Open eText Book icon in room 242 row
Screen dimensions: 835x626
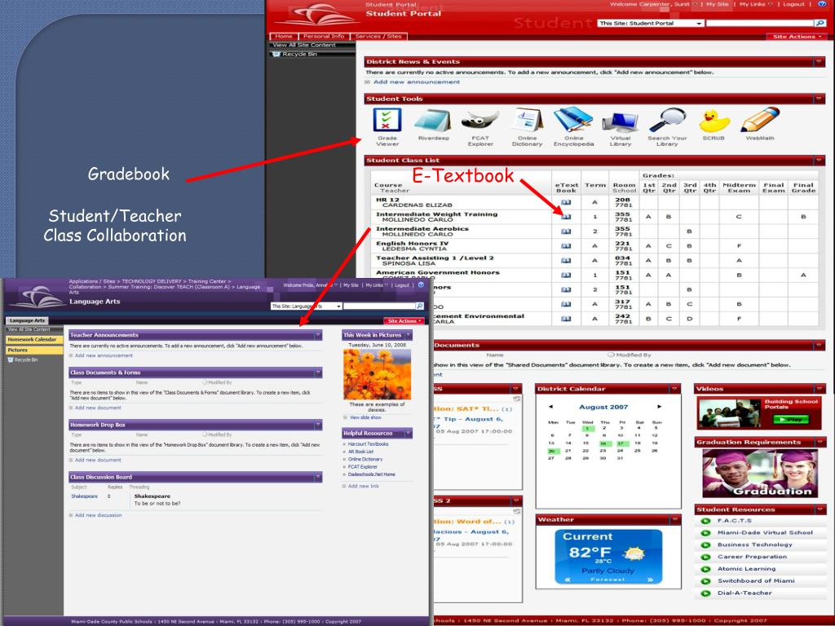566,319
